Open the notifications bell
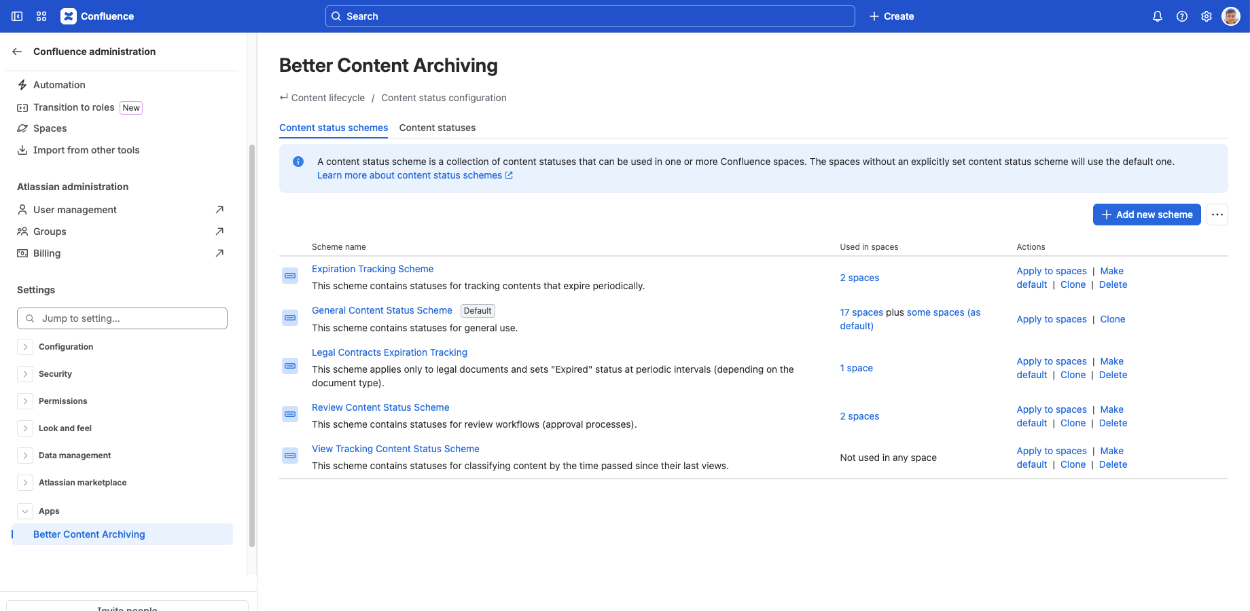Screen dimensions: 1250x611 point(1158,16)
